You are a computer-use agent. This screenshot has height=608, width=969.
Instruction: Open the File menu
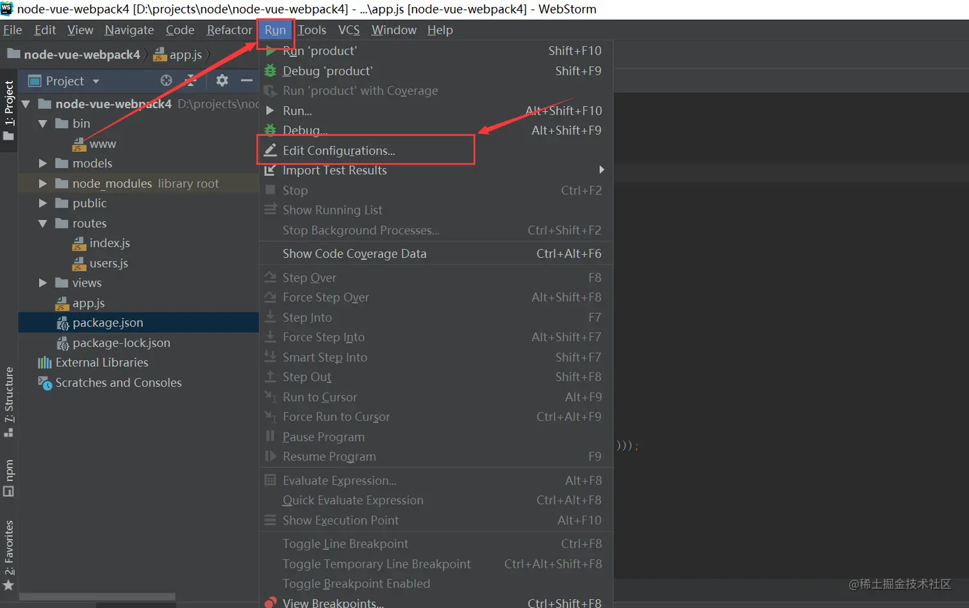pyautogui.click(x=12, y=30)
